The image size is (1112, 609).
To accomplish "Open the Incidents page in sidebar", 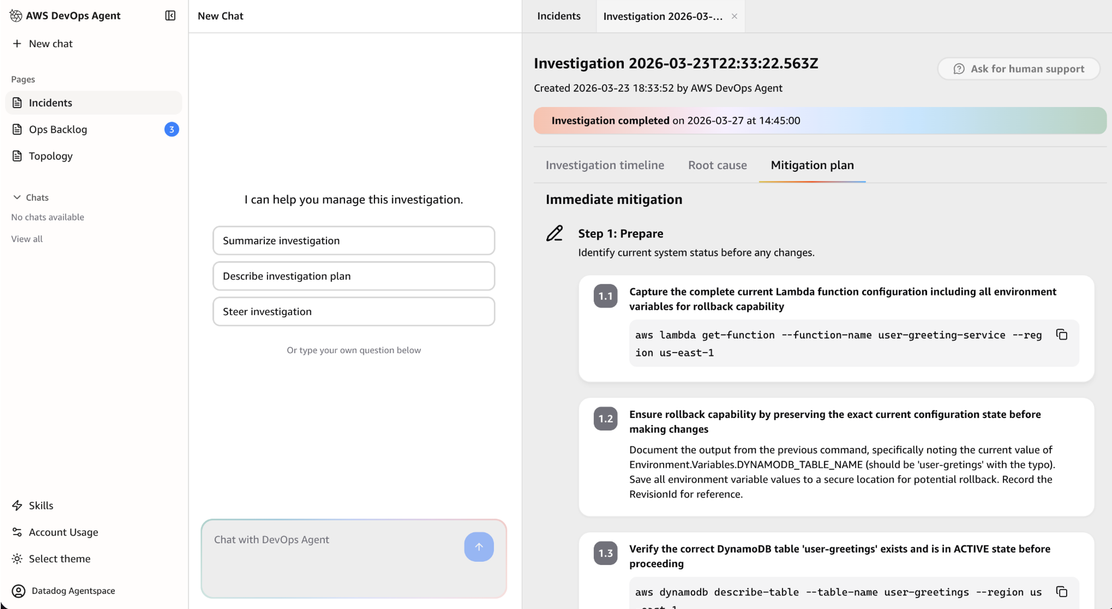I will tap(93, 103).
